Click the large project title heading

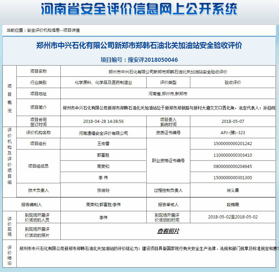tap(139, 45)
